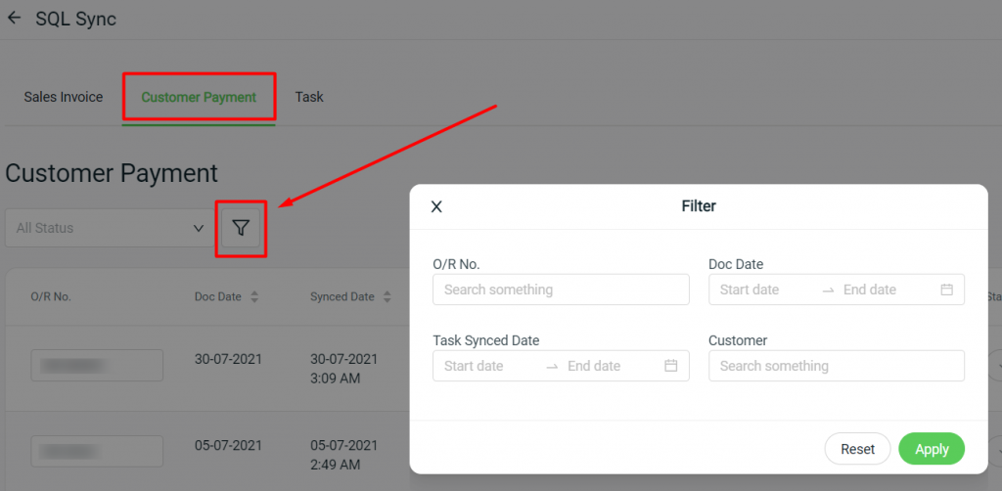Image resolution: width=1002 pixels, height=491 pixels.
Task: Sort by Doc Date column arrows
Action: [254, 297]
